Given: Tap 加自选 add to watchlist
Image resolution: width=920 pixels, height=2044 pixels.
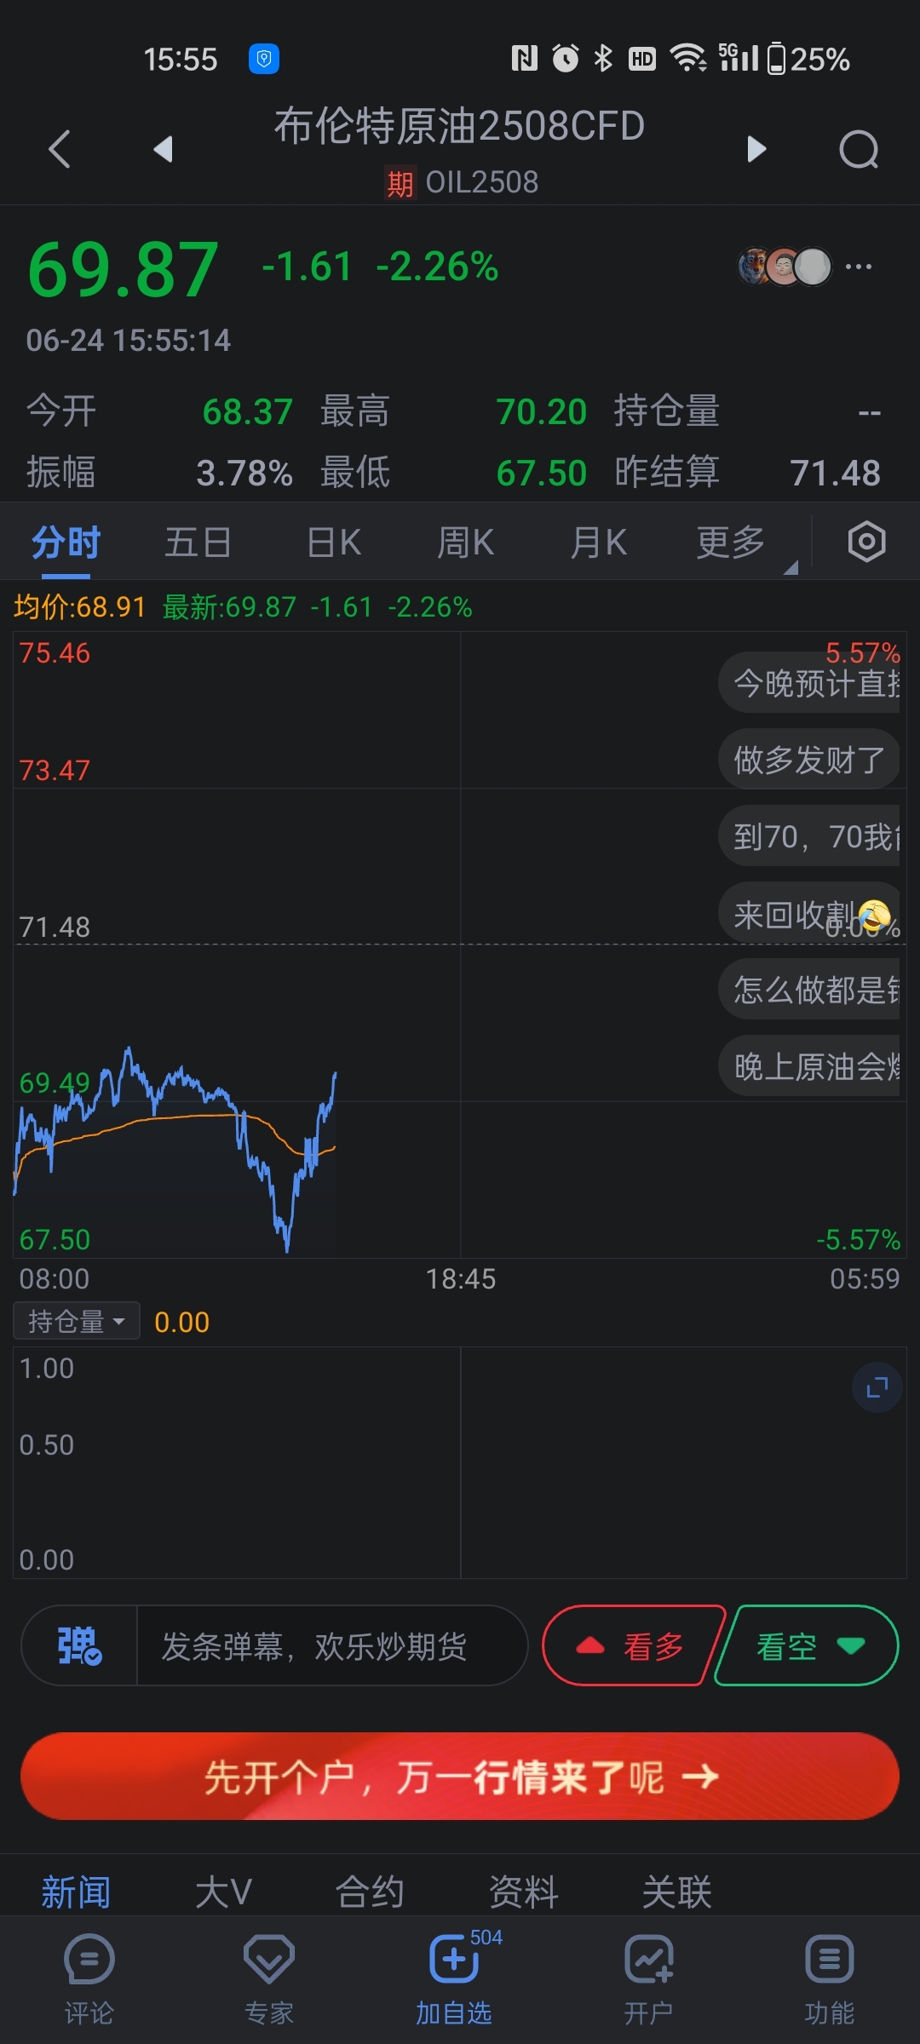Looking at the screenshot, I should [x=454, y=1979].
